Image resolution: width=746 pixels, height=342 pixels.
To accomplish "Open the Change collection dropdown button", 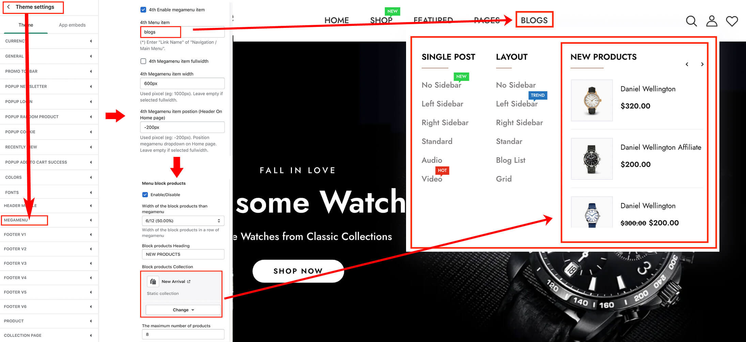I will click(183, 310).
